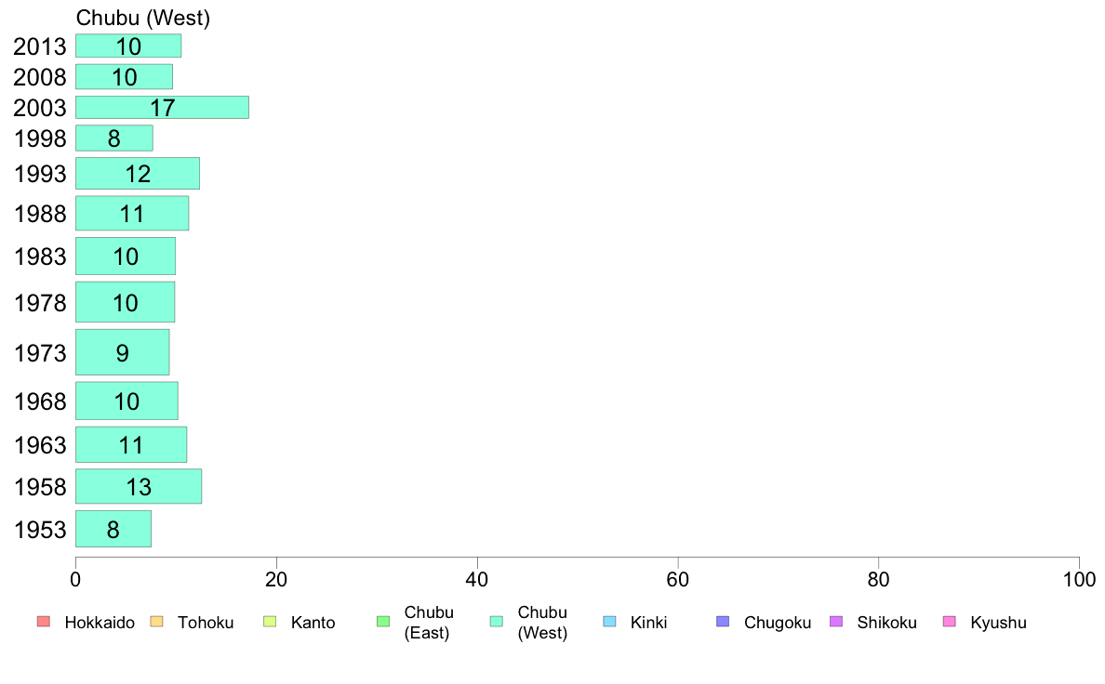The width and height of the screenshot is (1105, 684).
Task: Click the Chubu (West) teal legend swatch
Action: pyautogui.click(x=497, y=622)
